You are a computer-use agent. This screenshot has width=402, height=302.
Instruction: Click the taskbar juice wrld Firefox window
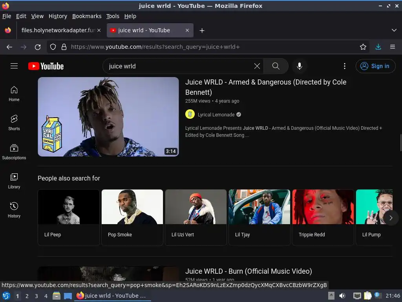point(113,296)
